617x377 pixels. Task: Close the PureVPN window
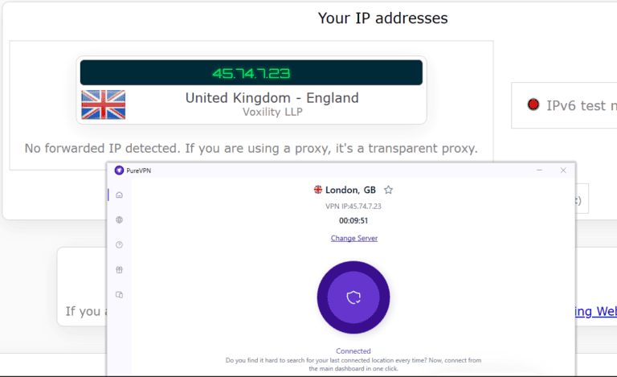click(563, 170)
